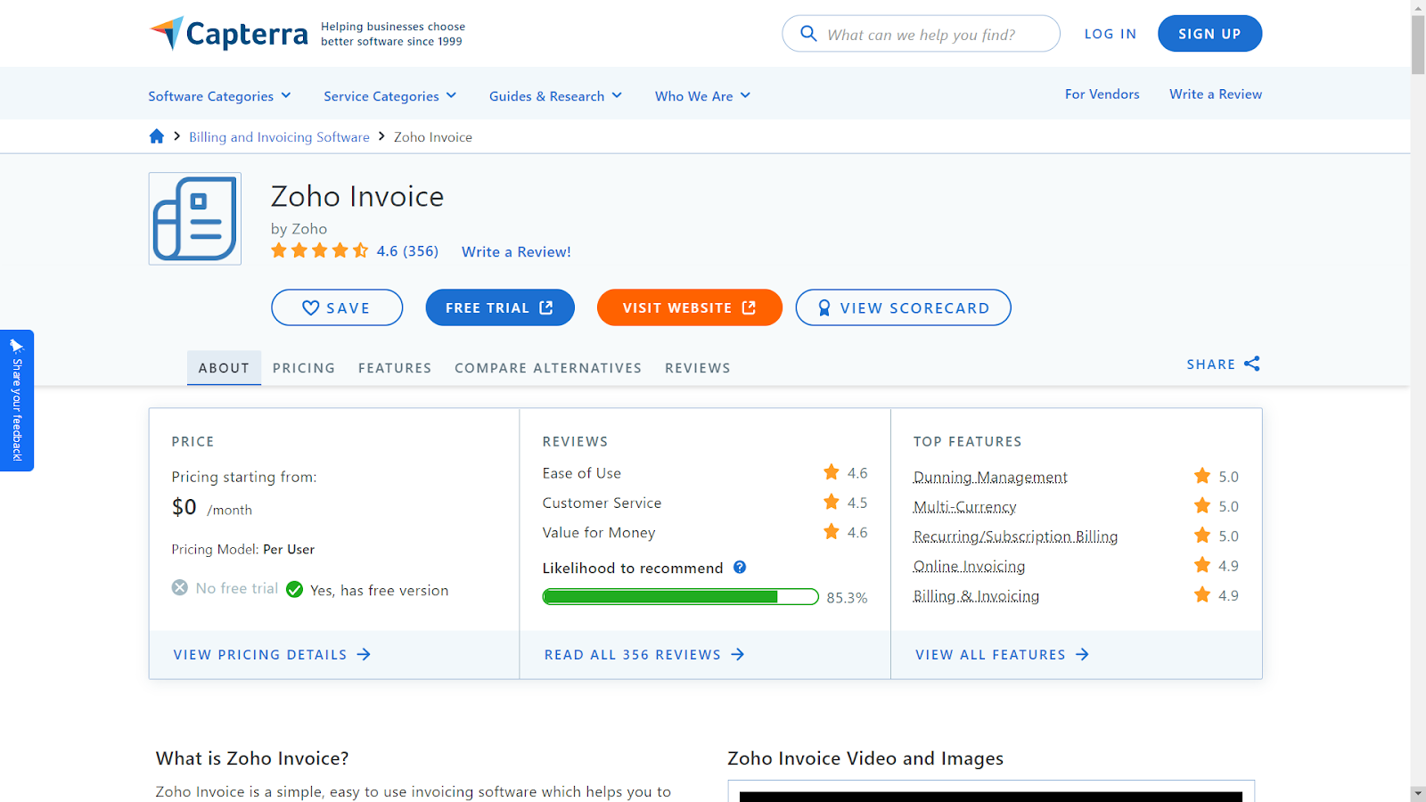Click Recurring/Subscription Billing feature link
Screen dimensions: 1426x802
tap(1015, 536)
